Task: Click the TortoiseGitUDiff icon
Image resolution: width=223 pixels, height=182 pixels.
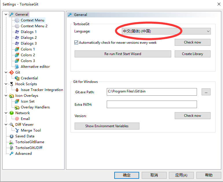Action: tap(11, 148)
